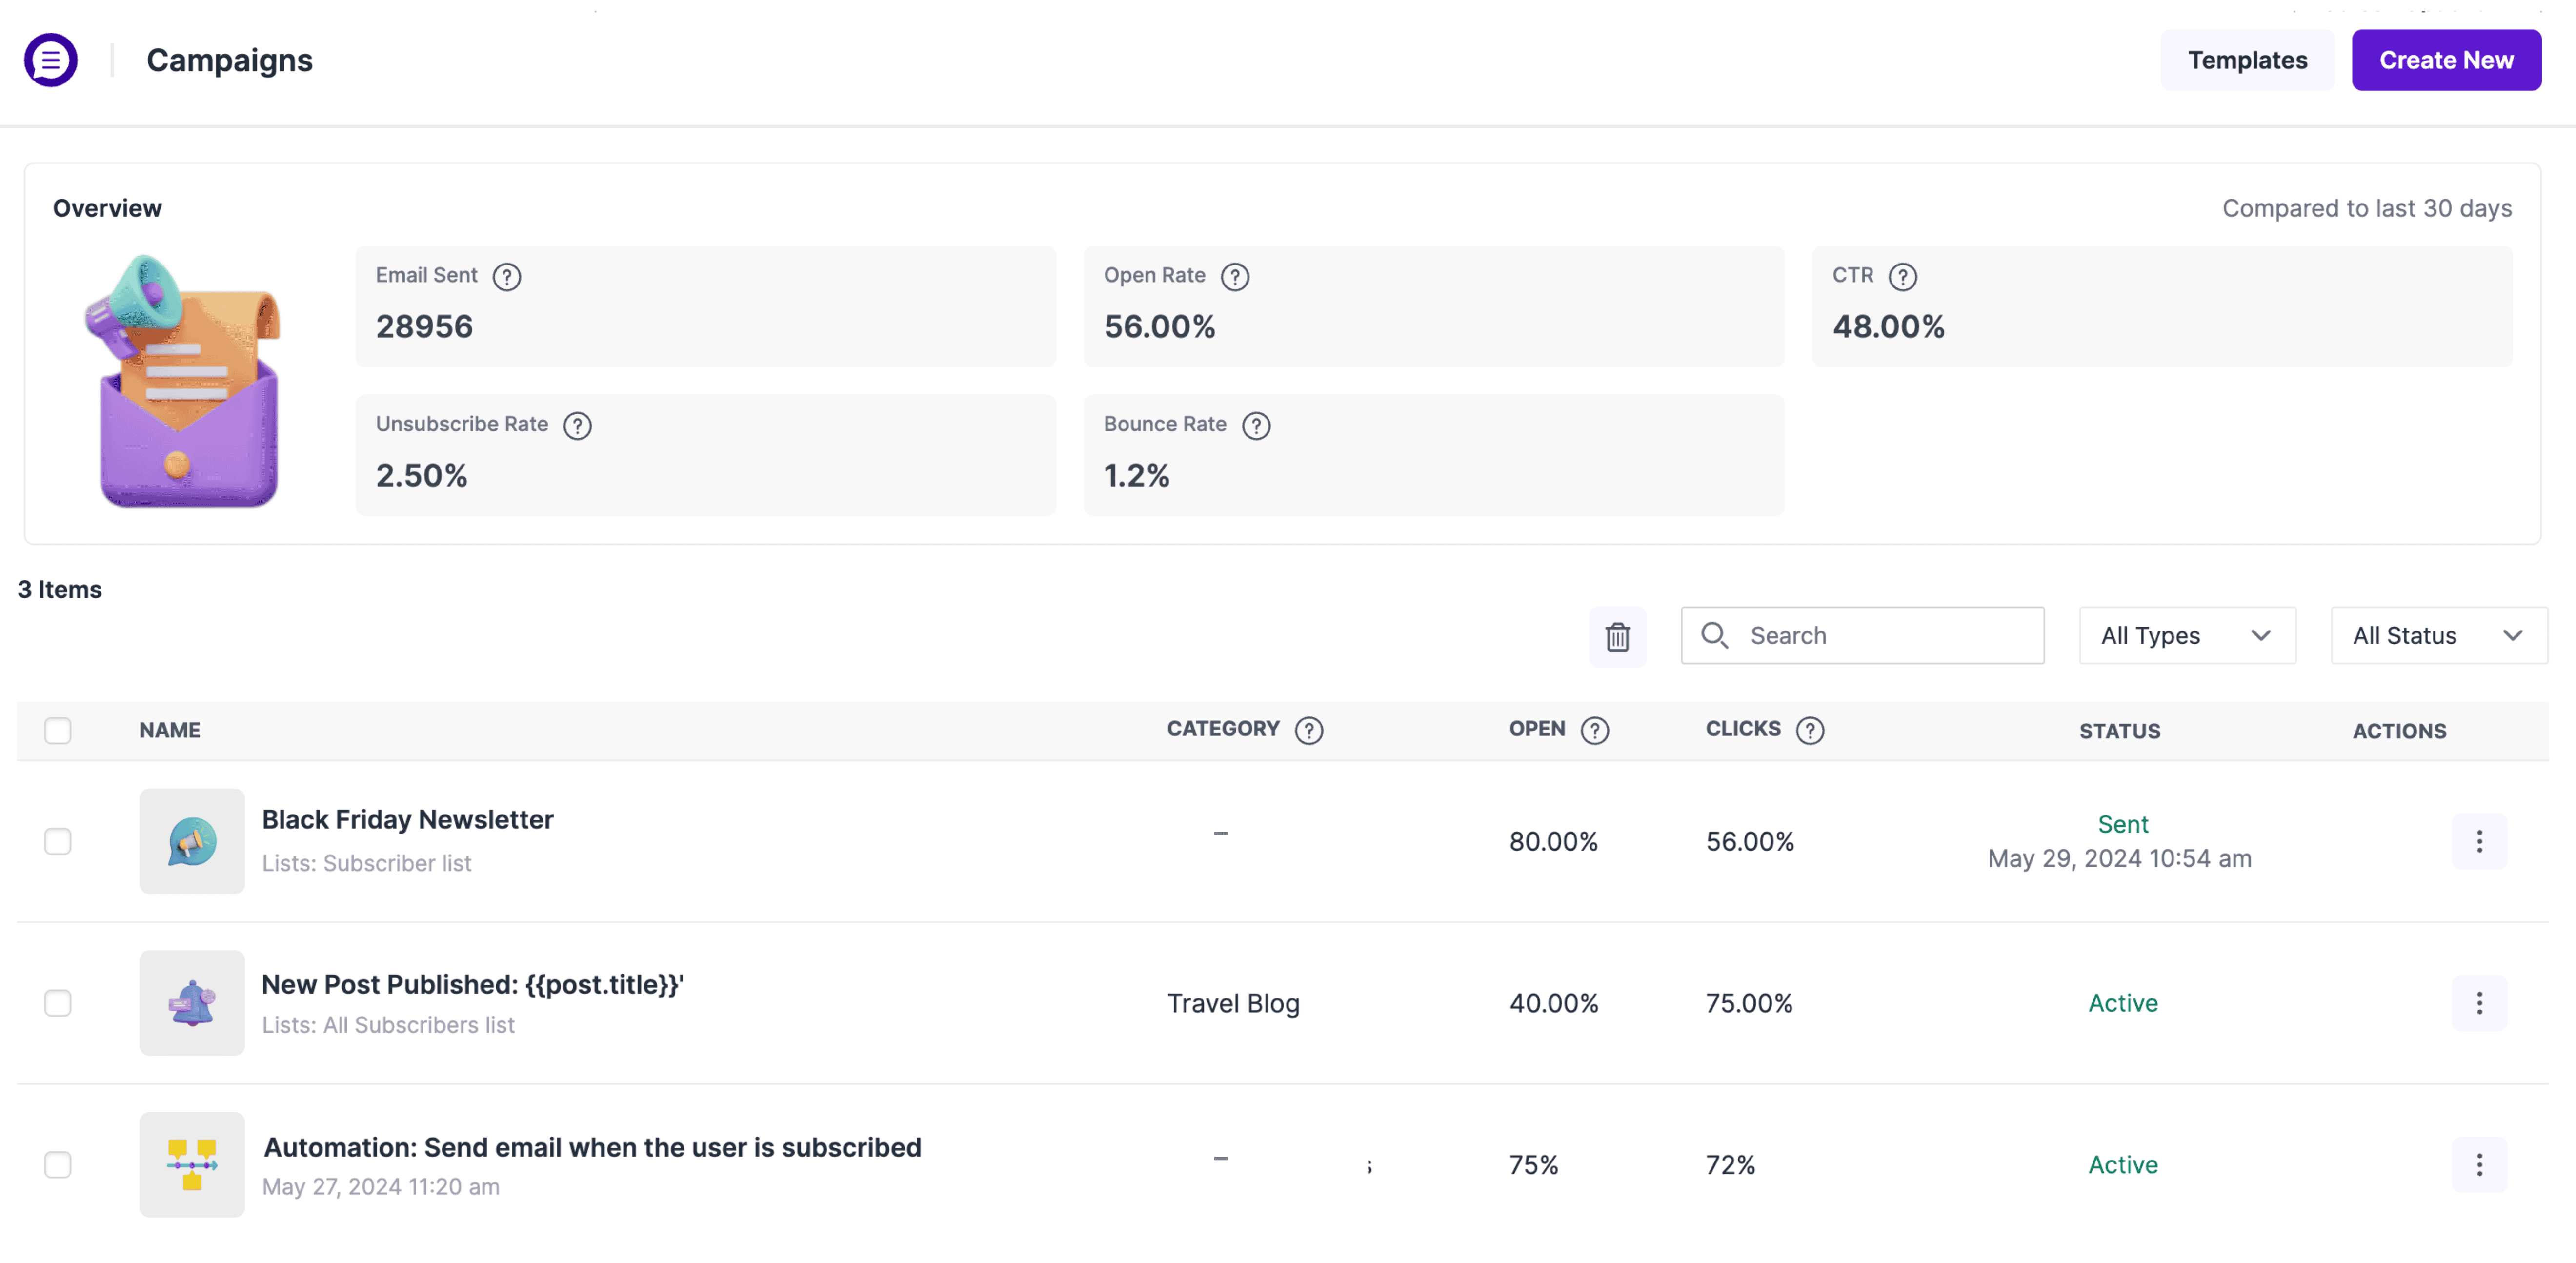The width and height of the screenshot is (2576, 1263).
Task: Click the 3 Items count label
Action: pyautogui.click(x=60, y=590)
